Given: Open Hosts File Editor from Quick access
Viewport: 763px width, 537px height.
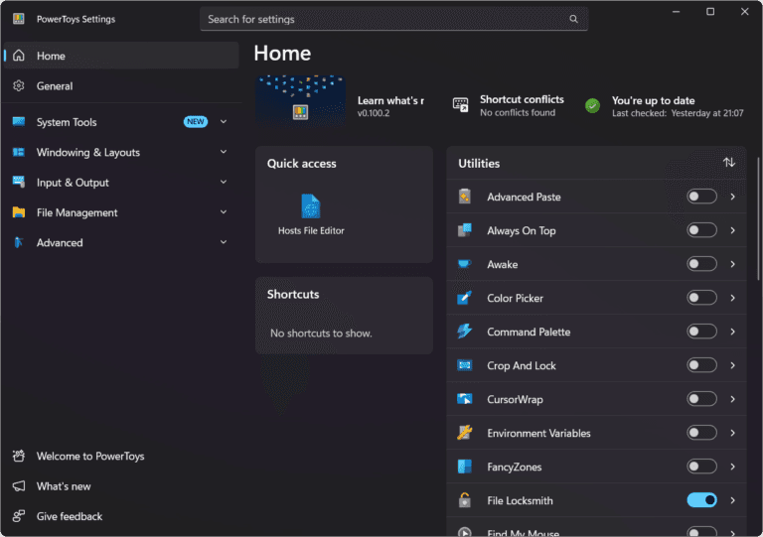Looking at the screenshot, I should pos(311,214).
